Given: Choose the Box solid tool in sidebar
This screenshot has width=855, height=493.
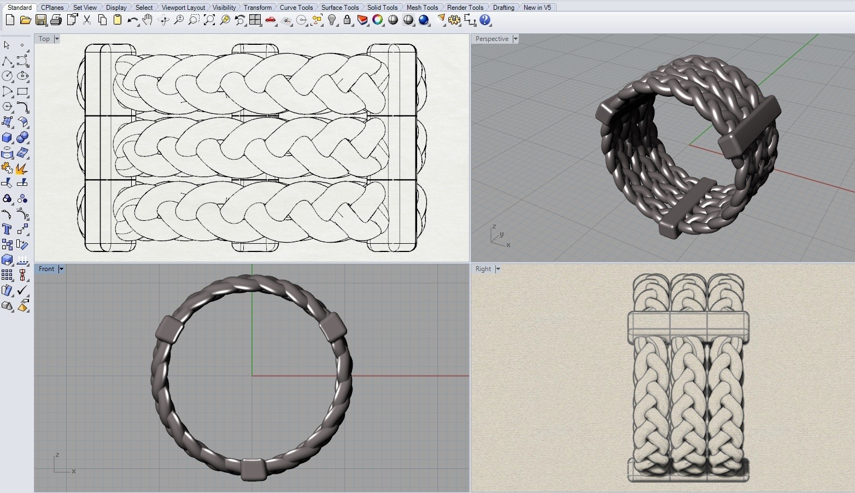Looking at the screenshot, I should click(x=7, y=138).
